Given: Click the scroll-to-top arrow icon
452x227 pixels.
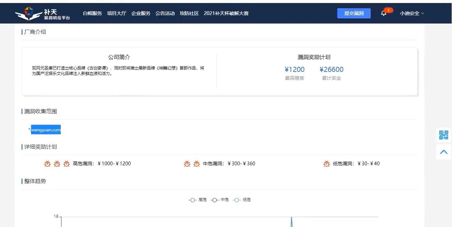Looking at the screenshot, I should tap(443, 152).
